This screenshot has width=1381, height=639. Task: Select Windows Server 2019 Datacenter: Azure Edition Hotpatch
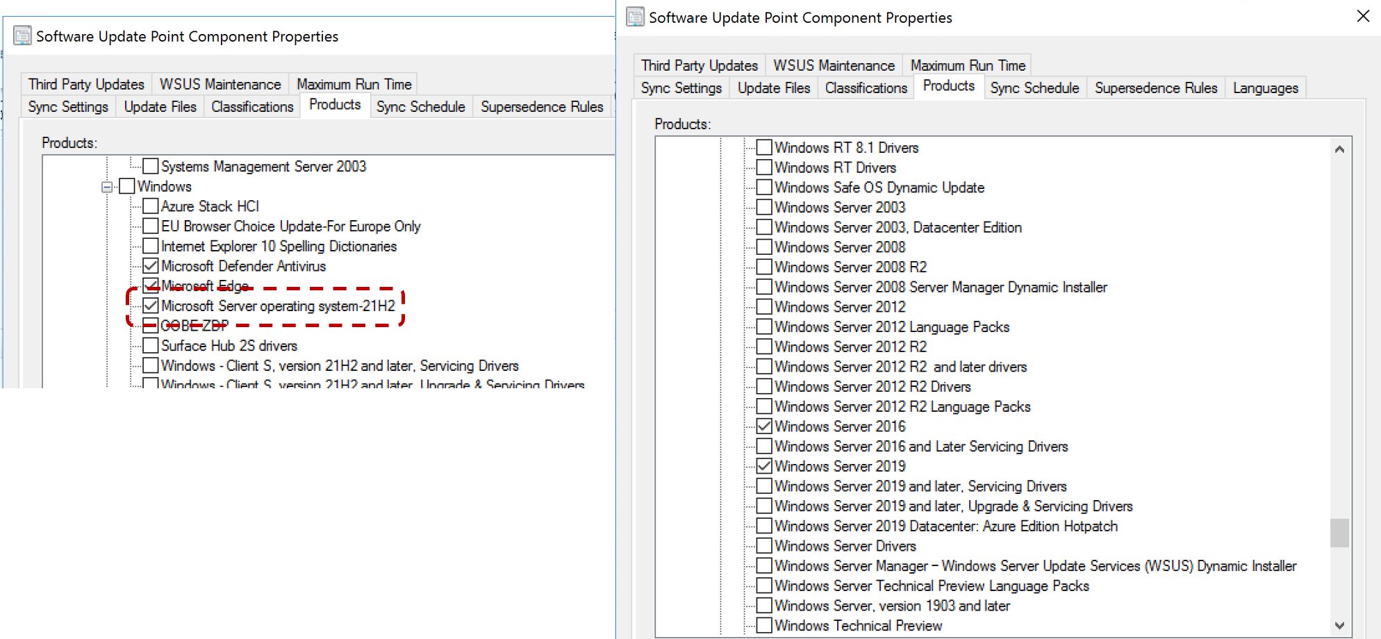pos(946,526)
